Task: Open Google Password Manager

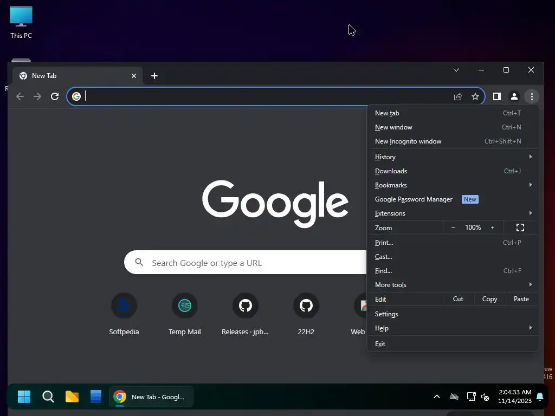Action: click(453, 199)
